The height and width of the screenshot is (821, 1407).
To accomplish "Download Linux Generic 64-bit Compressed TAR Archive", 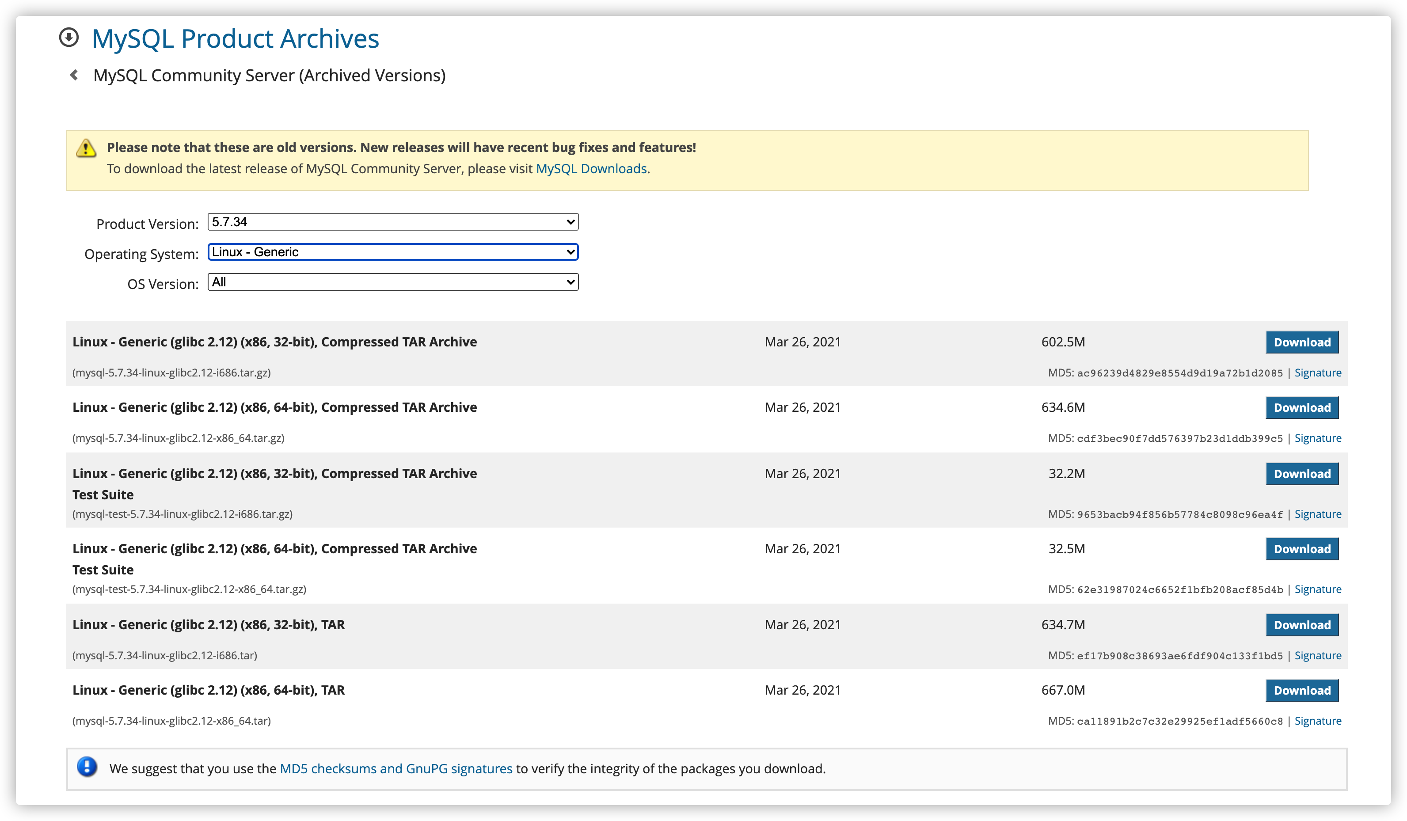I will [1301, 407].
